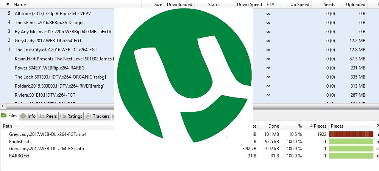
Task: Click queue number 1 in the # column
Action: (9, 49)
